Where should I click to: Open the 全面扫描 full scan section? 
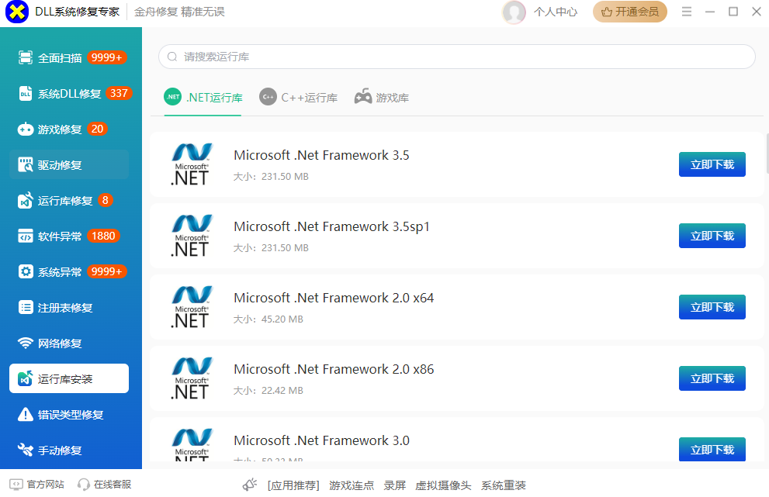[60, 58]
